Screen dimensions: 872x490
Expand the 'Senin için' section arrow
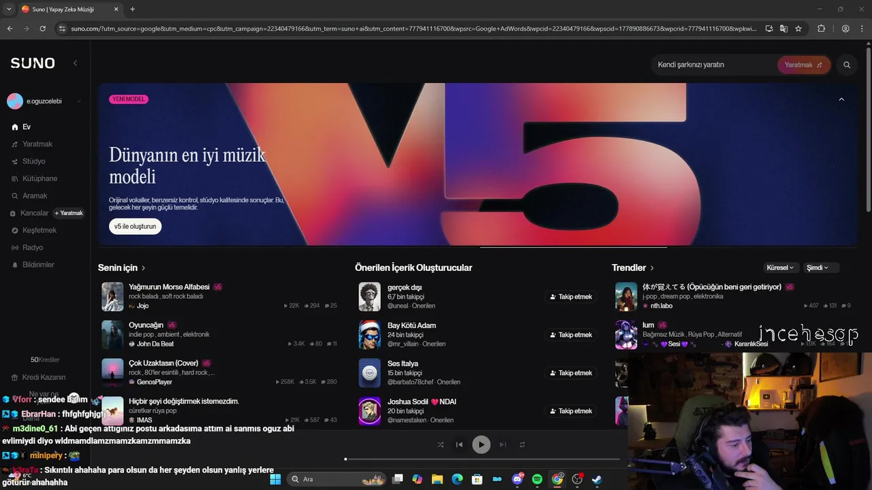[143, 268]
